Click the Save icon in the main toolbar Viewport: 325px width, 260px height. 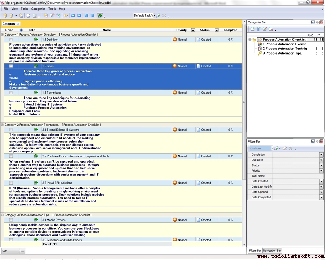click(x=21, y=16)
